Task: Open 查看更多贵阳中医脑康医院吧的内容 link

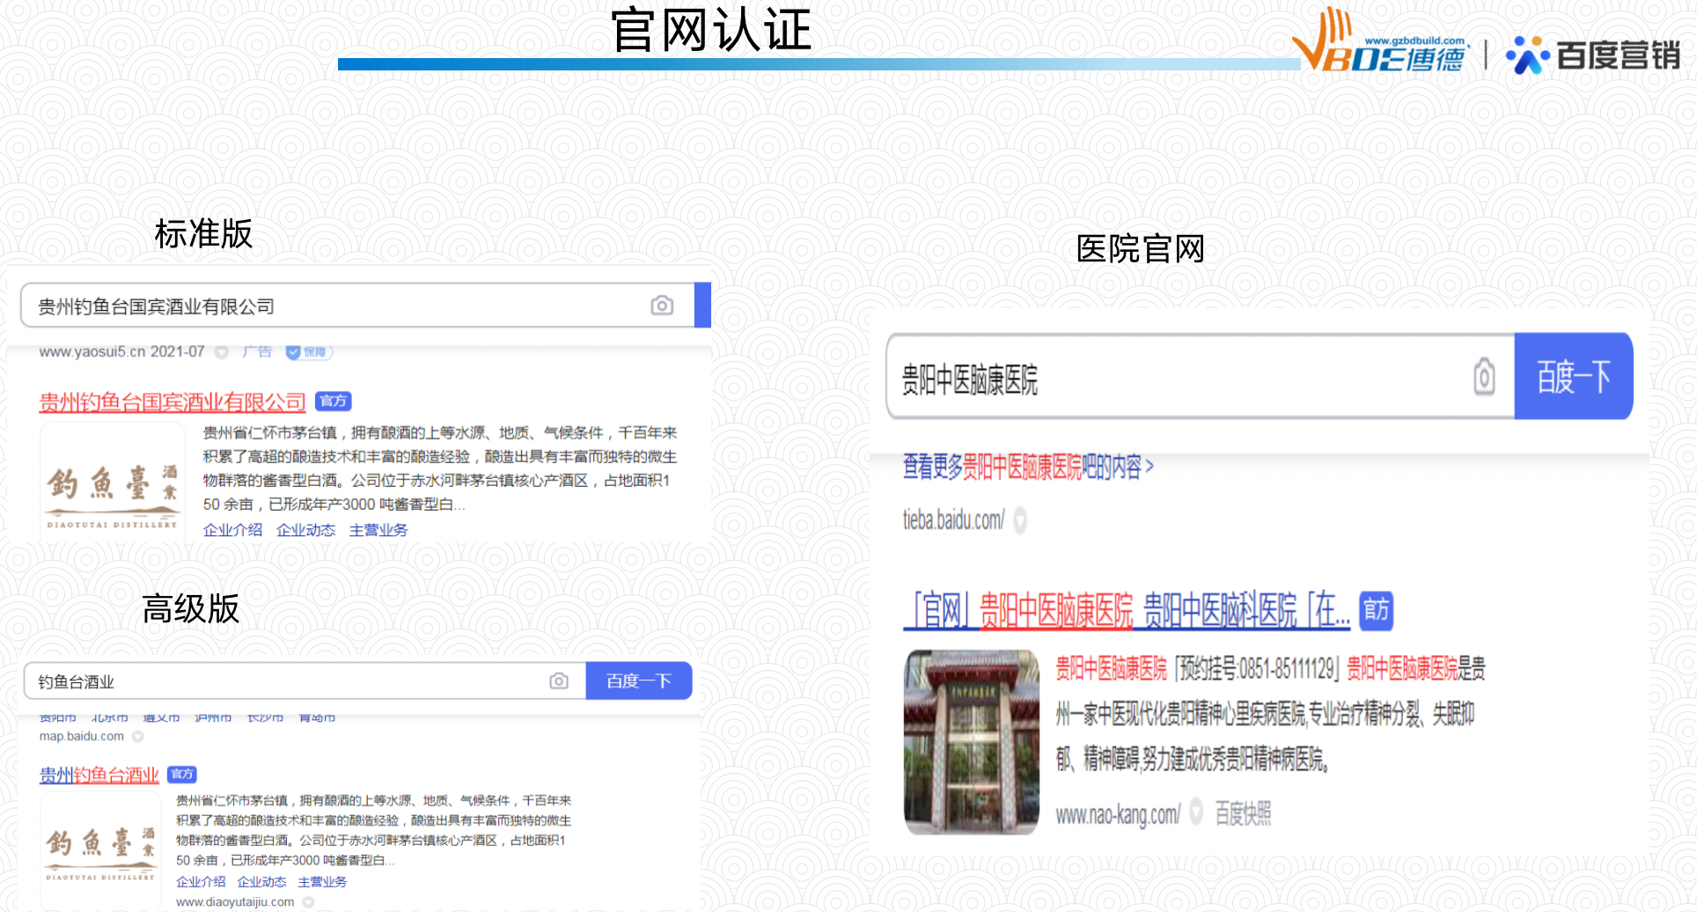Action: pyautogui.click(x=1028, y=467)
